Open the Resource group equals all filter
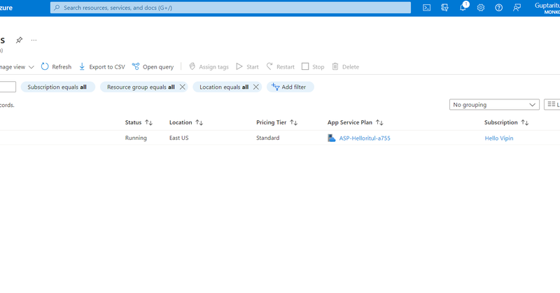 141,87
